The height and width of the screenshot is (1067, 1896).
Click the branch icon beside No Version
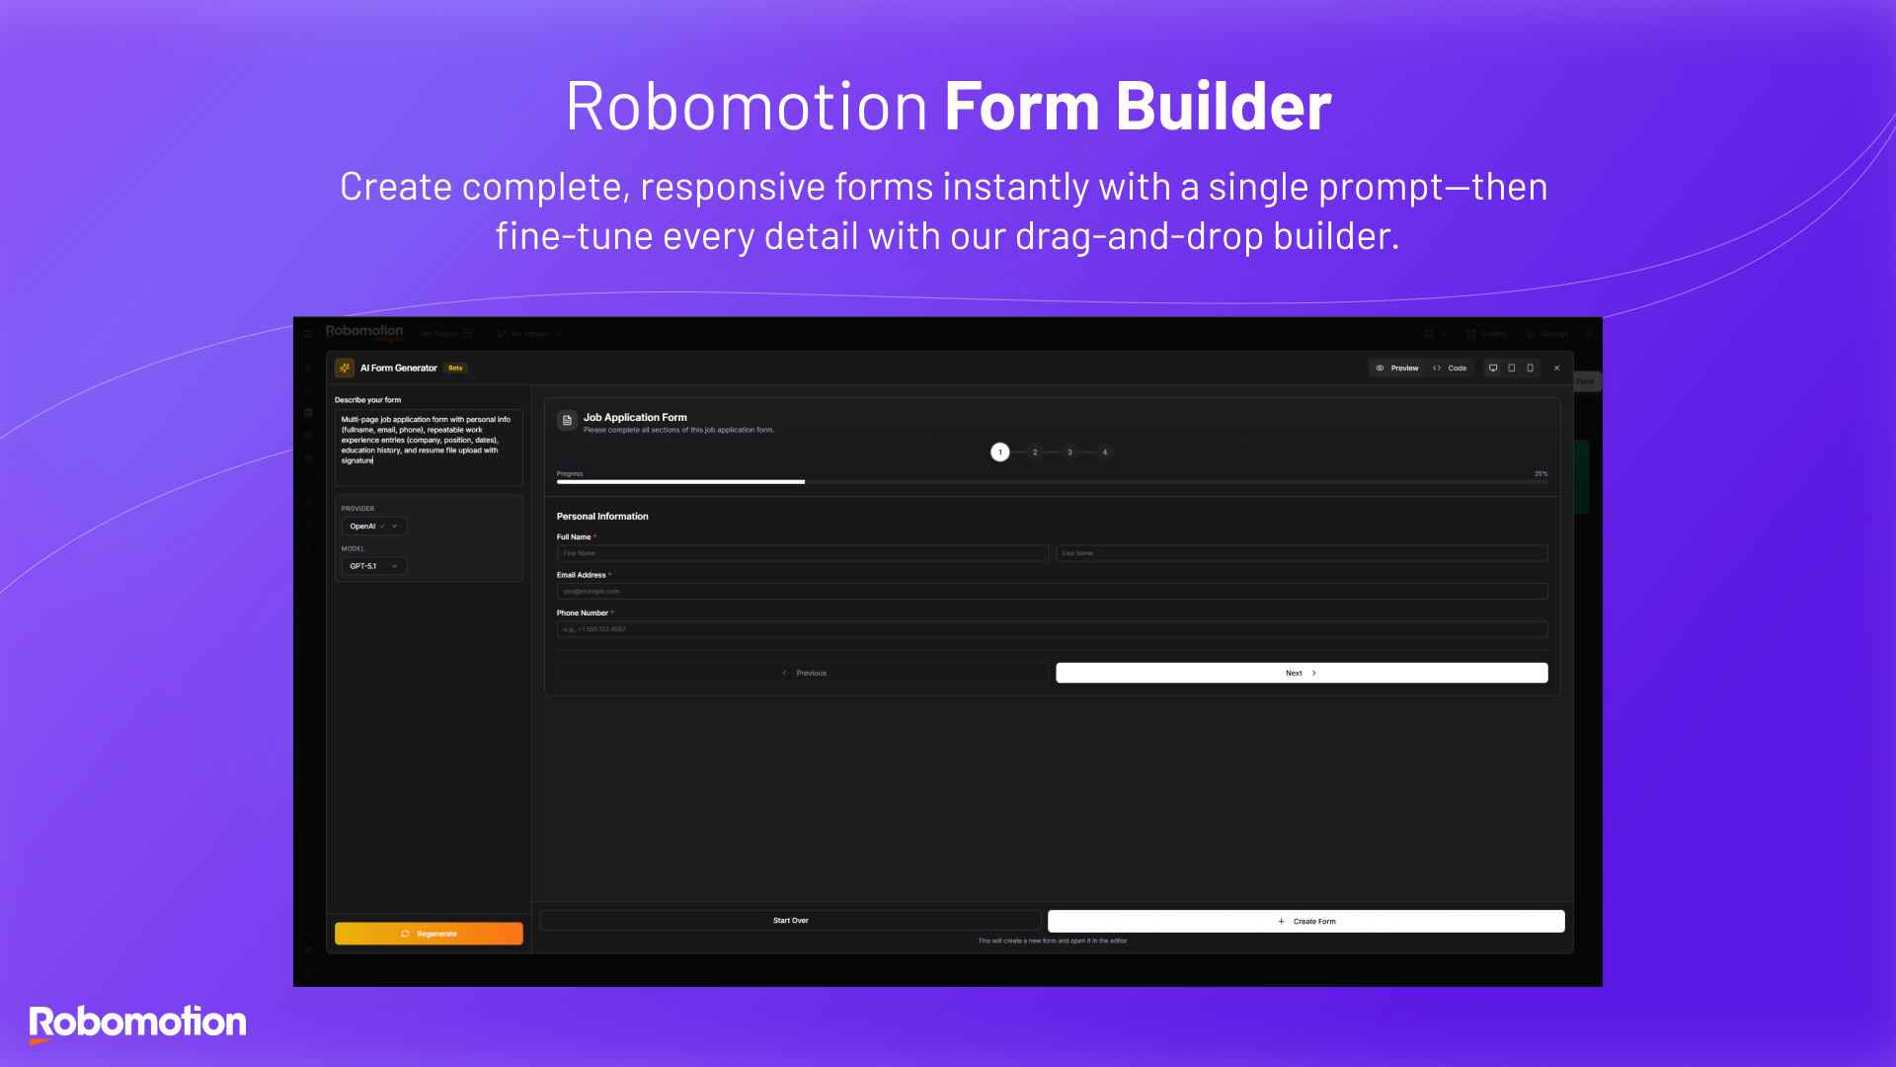click(502, 333)
